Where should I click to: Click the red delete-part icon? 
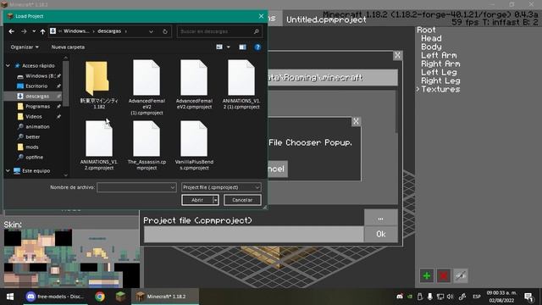444,276
